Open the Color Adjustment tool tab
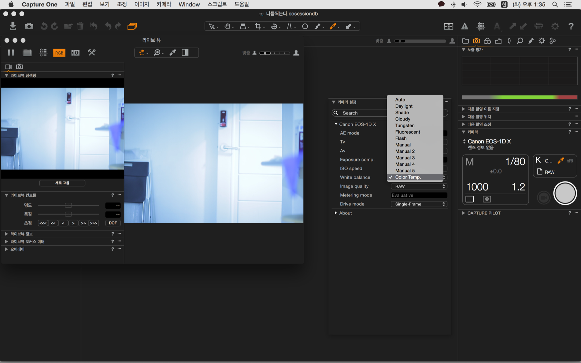 point(487,41)
